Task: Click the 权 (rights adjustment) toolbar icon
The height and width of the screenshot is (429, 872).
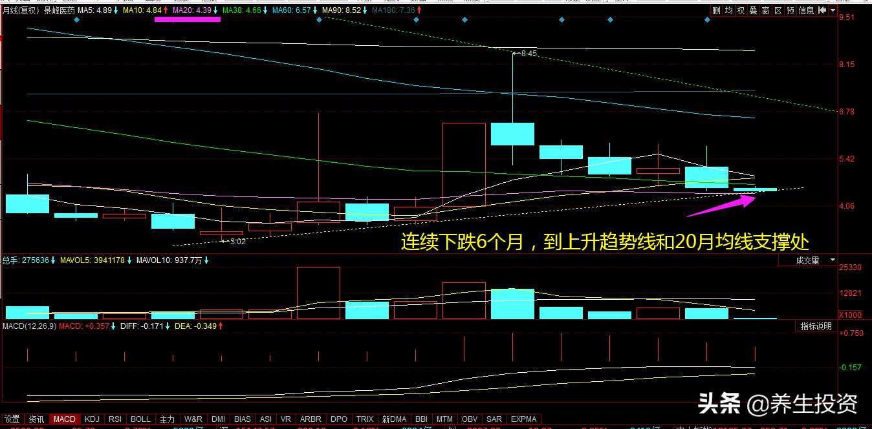Action: (741, 10)
